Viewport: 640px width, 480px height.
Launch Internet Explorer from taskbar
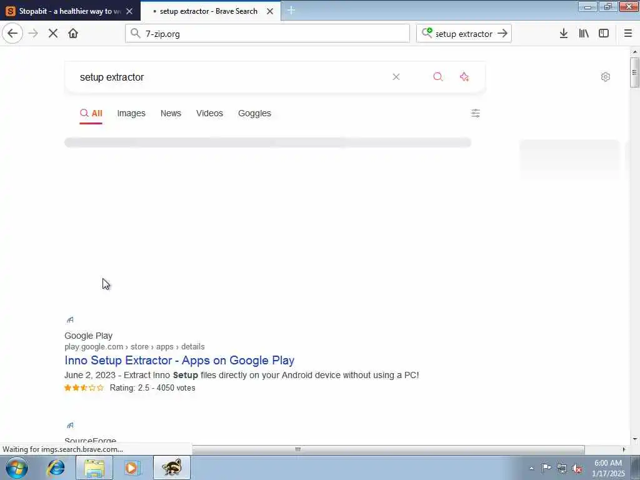pos(56,467)
